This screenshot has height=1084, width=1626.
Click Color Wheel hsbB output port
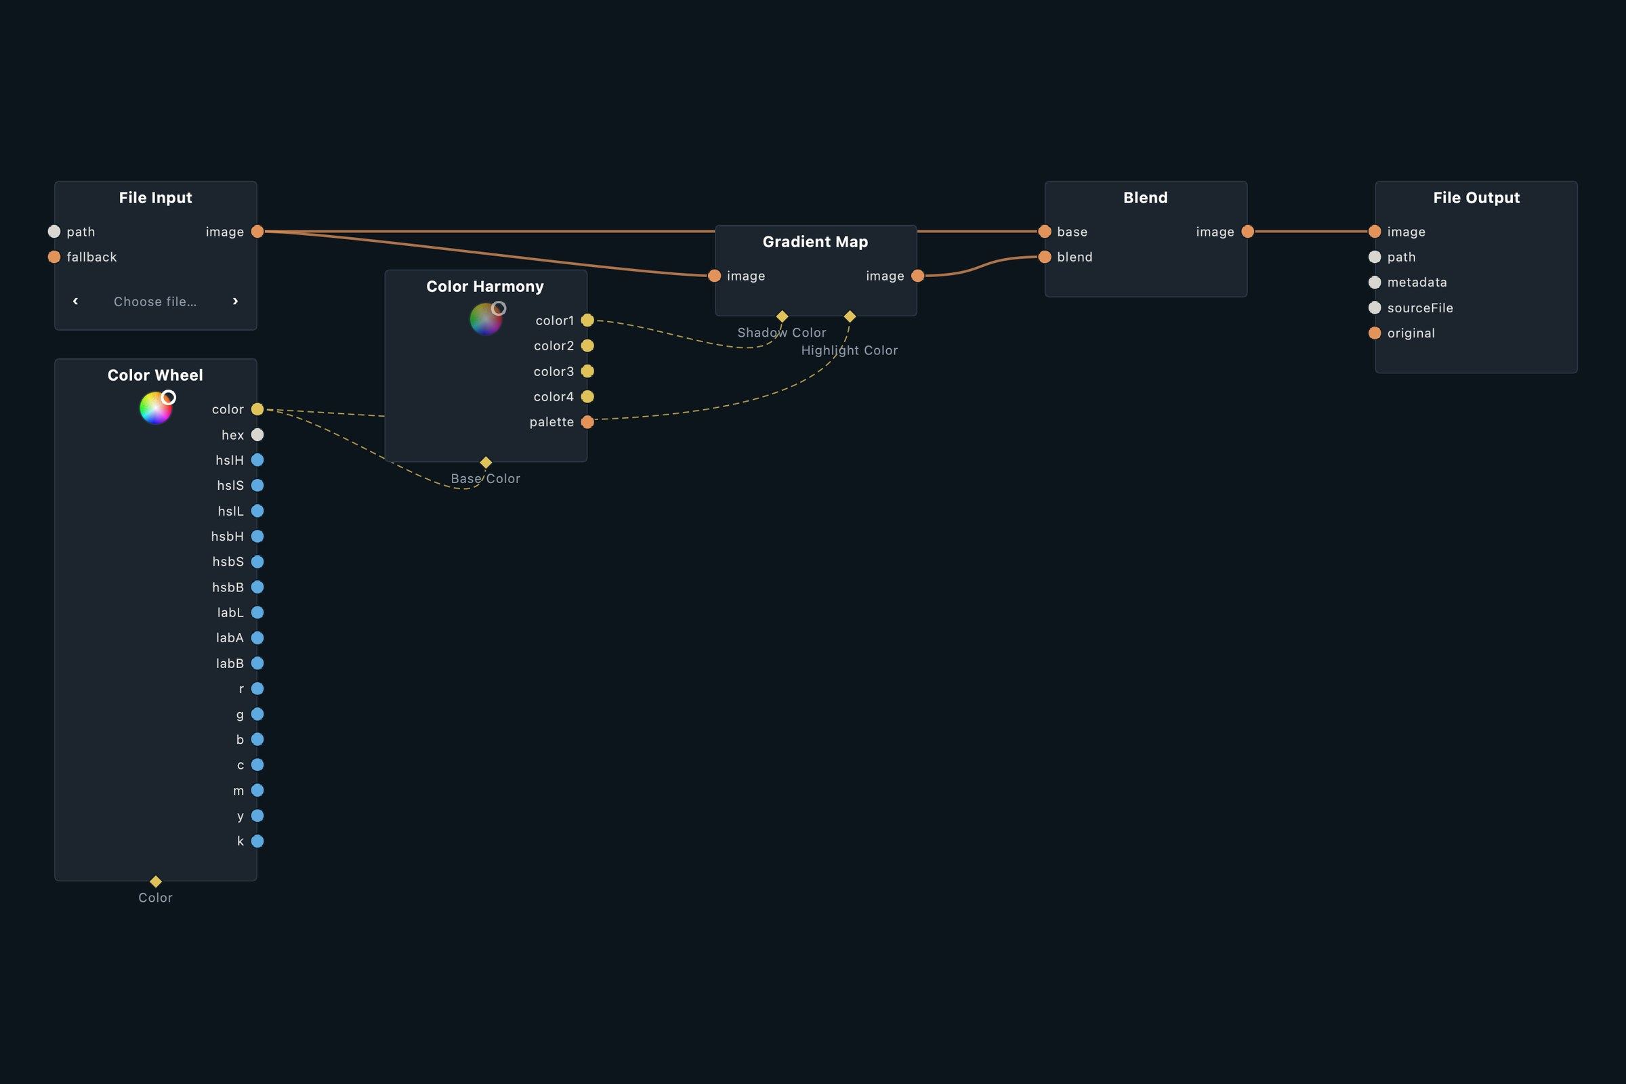click(x=257, y=587)
